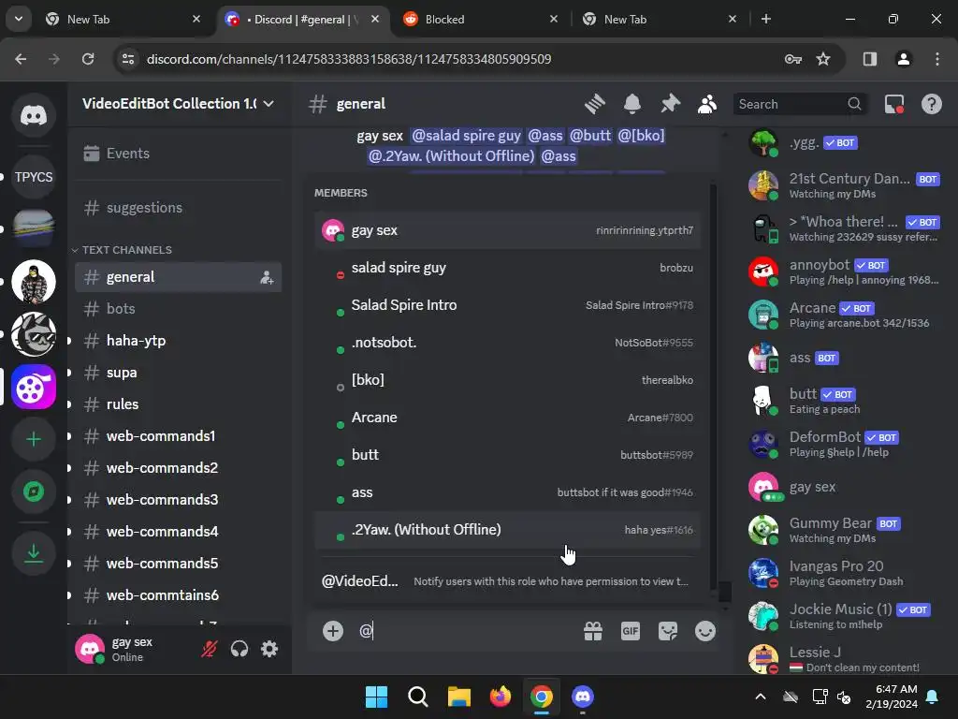Open Jockie Music (1) member profile
This screenshot has height=719, width=958.
[844, 616]
